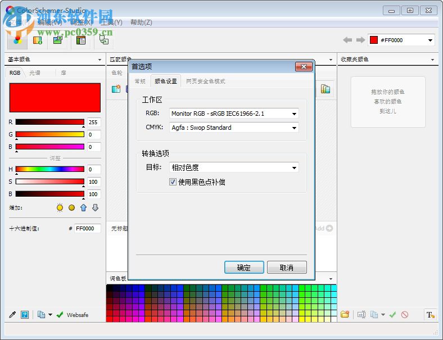The width and height of the screenshot is (443, 340).
Task: Click the 确定 button
Action: click(x=244, y=267)
